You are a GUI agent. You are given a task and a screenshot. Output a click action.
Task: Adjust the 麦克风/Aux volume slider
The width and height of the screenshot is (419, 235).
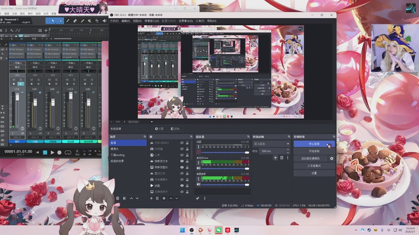[225, 168]
